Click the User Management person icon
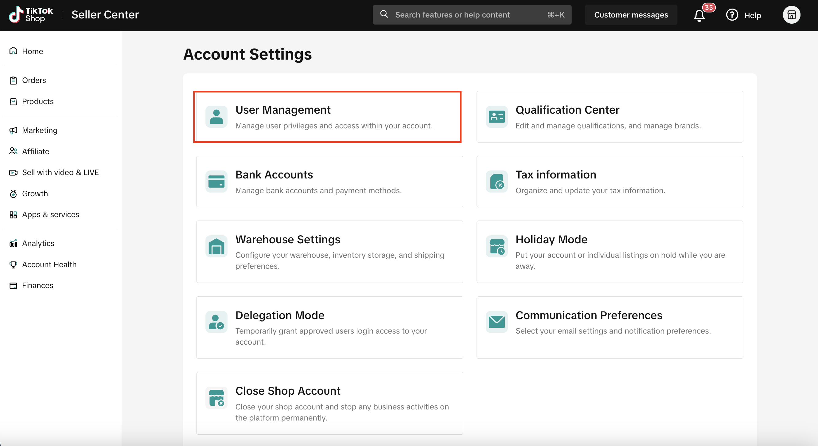 (216, 117)
